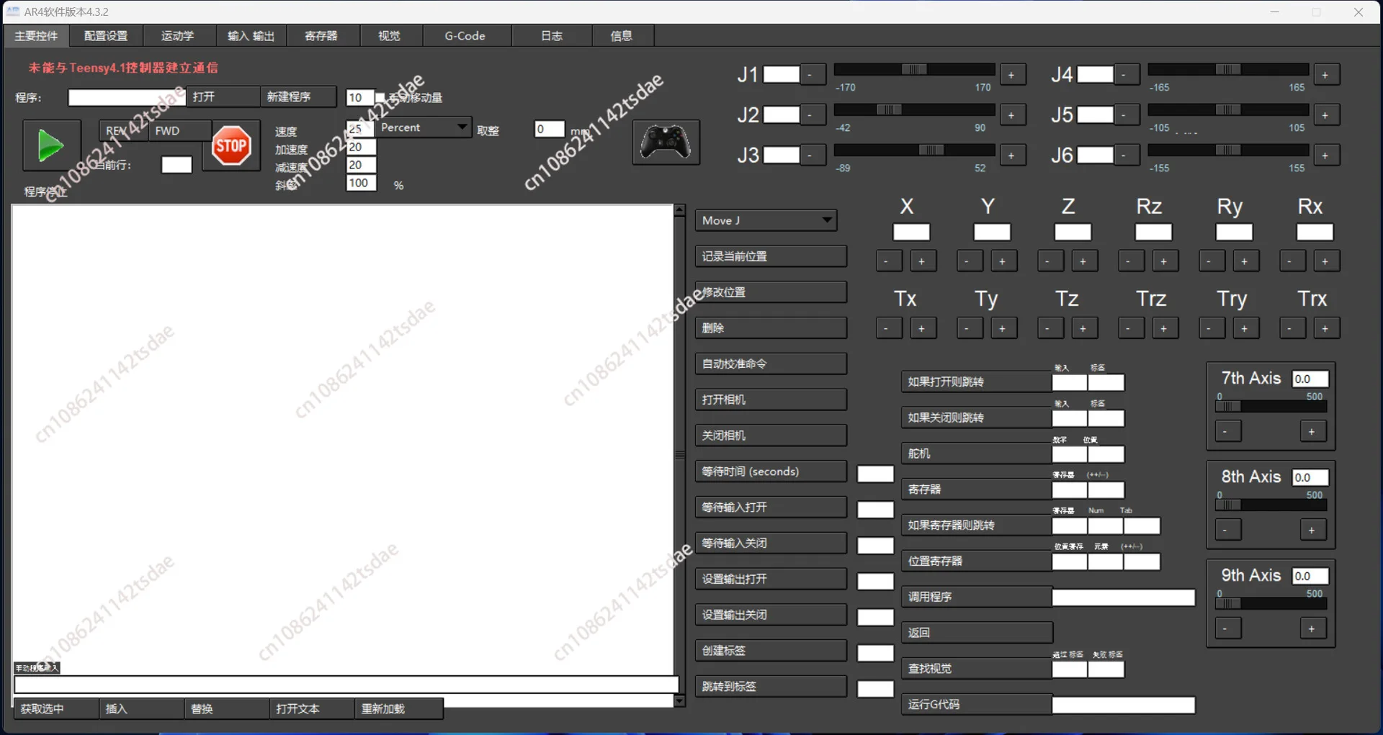Open the 信息 tab

622,36
